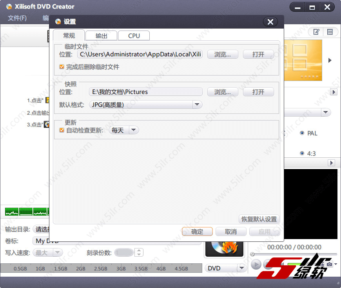341x288 pixels.
Task: Select the PAL radio button
Action: coord(302,133)
